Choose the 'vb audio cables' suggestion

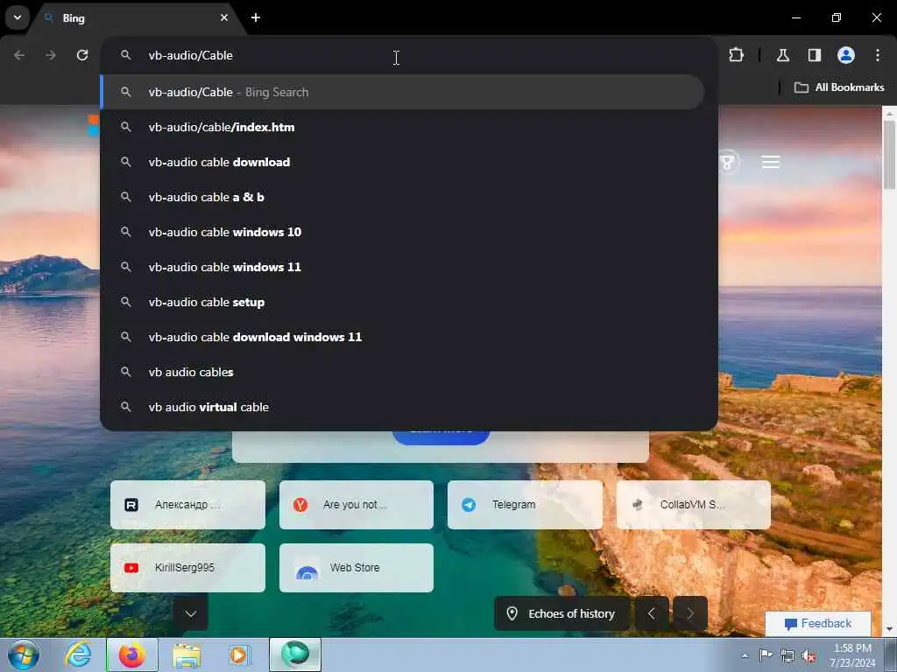click(402, 372)
